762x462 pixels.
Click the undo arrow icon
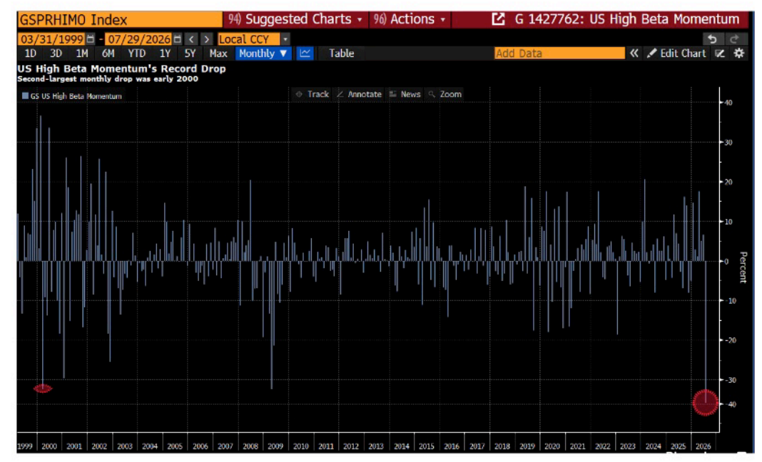713,39
